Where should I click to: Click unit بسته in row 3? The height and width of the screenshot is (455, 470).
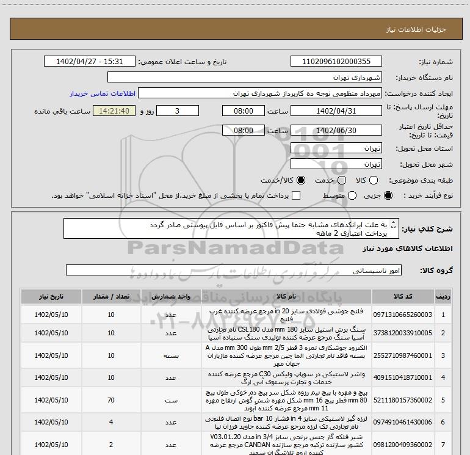click(171, 355)
